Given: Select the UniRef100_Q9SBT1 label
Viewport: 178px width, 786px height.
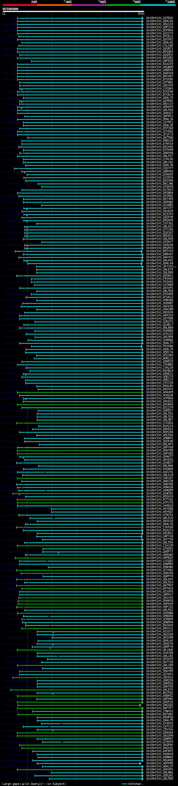Looking at the screenshot, I should point(159,49).
